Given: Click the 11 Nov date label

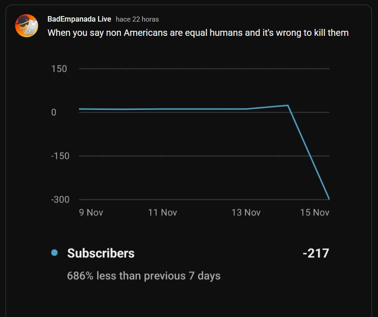Looking at the screenshot, I should coord(162,212).
